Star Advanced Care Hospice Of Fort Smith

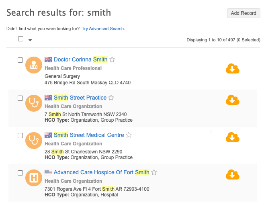(x=154, y=173)
